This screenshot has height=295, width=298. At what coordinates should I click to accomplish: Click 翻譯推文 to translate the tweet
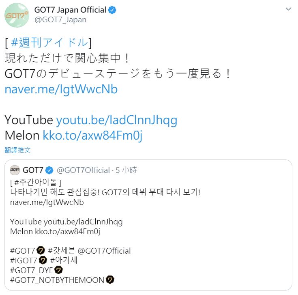click(x=17, y=150)
